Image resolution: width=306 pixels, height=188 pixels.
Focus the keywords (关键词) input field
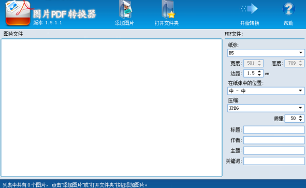tap(274, 161)
